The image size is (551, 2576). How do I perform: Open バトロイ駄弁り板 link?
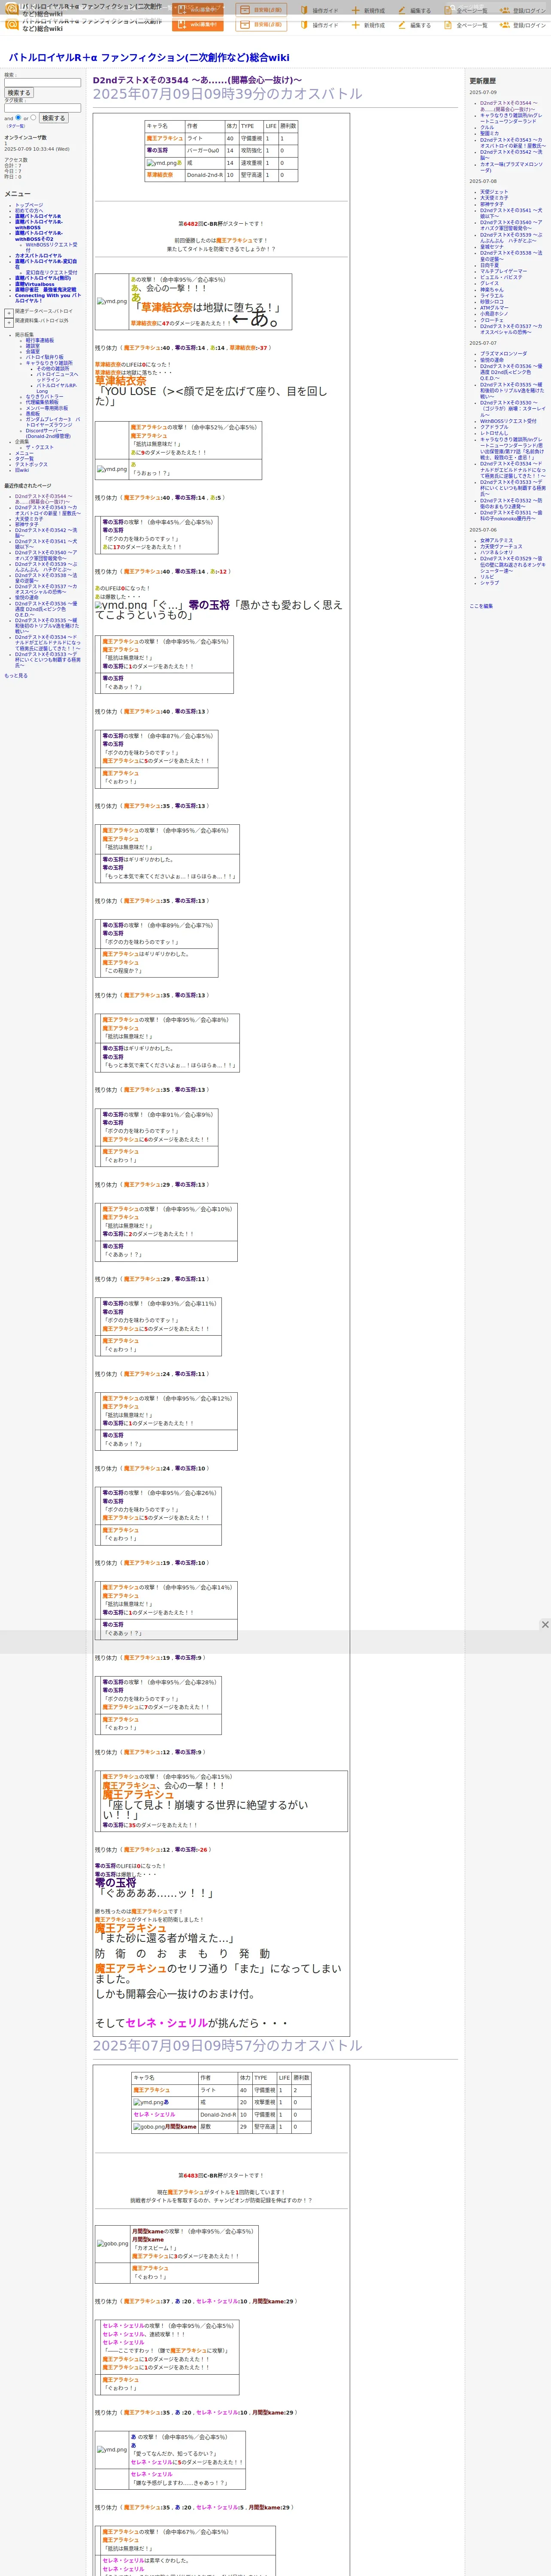pyautogui.click(x=45, y=358)
